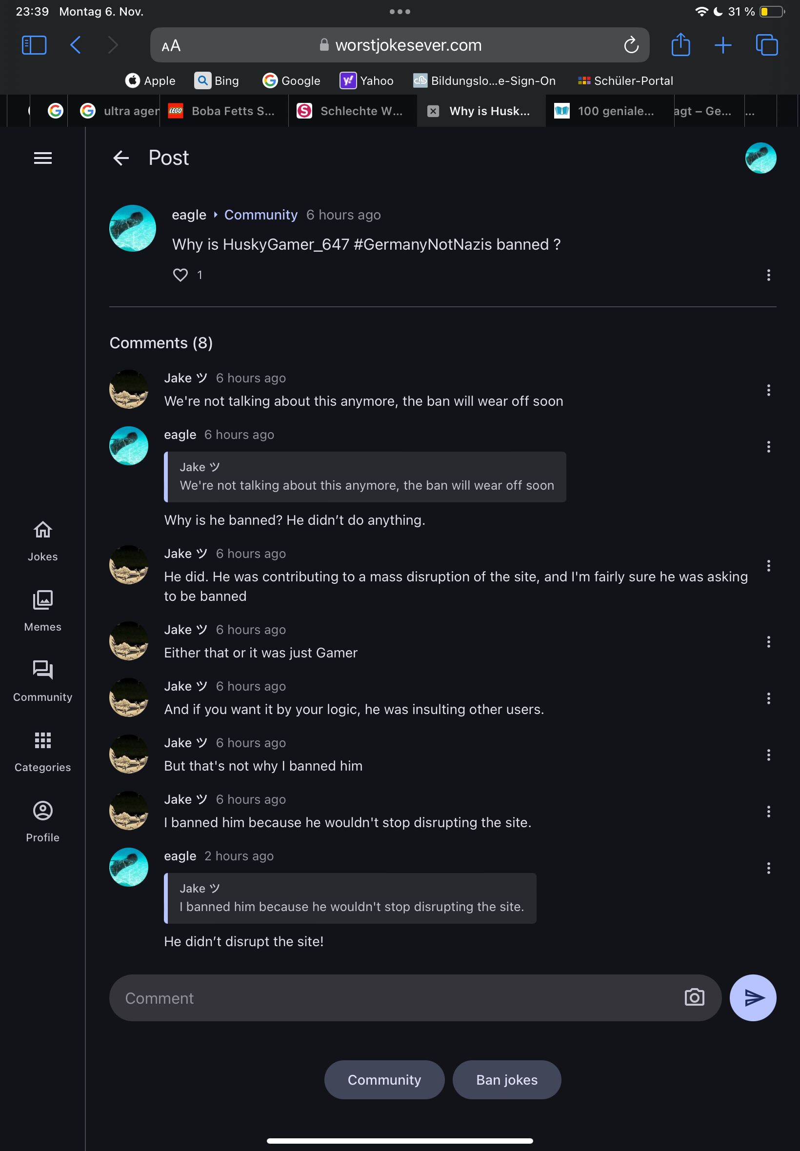This screenshot has width=800, height=1151.
Task: Open the hamburger menu in sidebar
Action: (x=42, y=158)
